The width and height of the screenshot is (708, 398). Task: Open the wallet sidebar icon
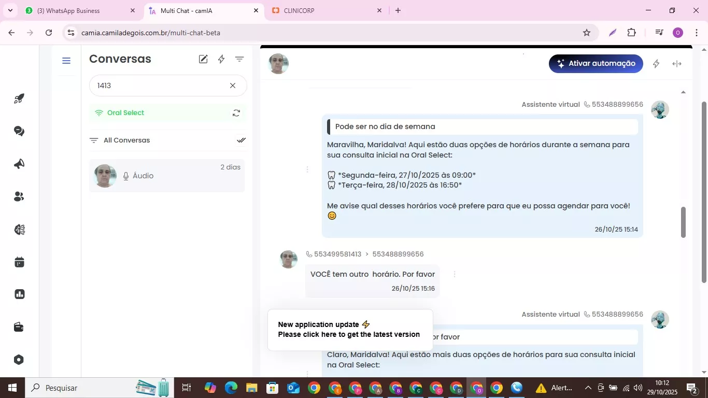click(x=19, y=327)
